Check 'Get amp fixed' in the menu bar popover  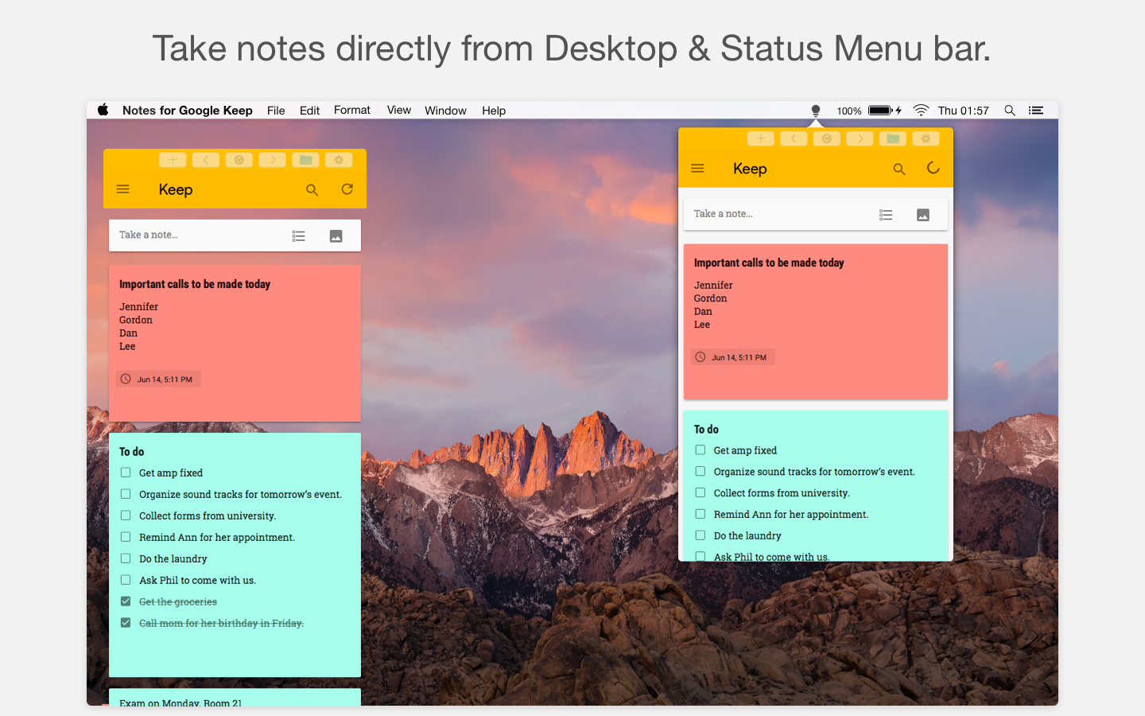tap(701, 450)
